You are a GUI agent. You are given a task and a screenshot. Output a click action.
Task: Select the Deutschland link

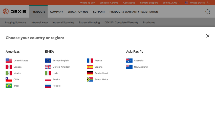coord(101,73)
